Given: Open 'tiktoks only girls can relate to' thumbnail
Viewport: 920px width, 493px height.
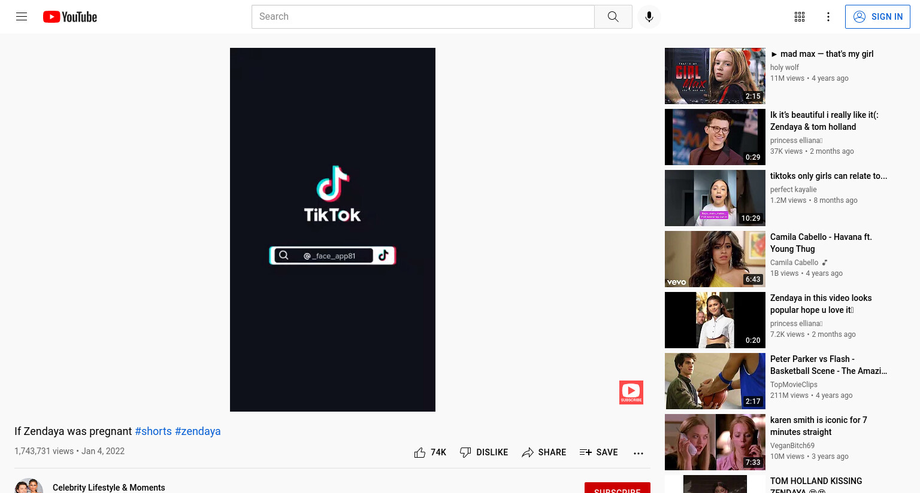Looking at the screenshot, I should pos(715,198).
